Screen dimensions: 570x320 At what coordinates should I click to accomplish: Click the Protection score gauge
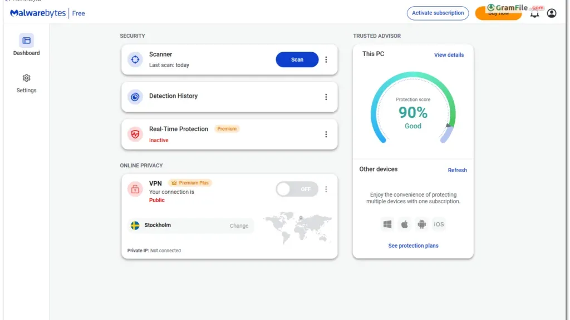[413, 107]
